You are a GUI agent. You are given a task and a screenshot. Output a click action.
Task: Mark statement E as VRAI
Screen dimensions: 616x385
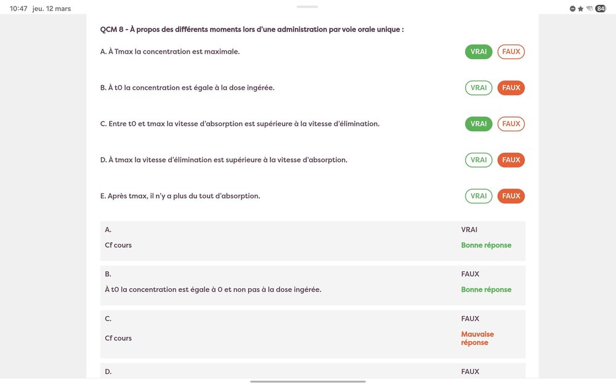(x=479, y=196)
